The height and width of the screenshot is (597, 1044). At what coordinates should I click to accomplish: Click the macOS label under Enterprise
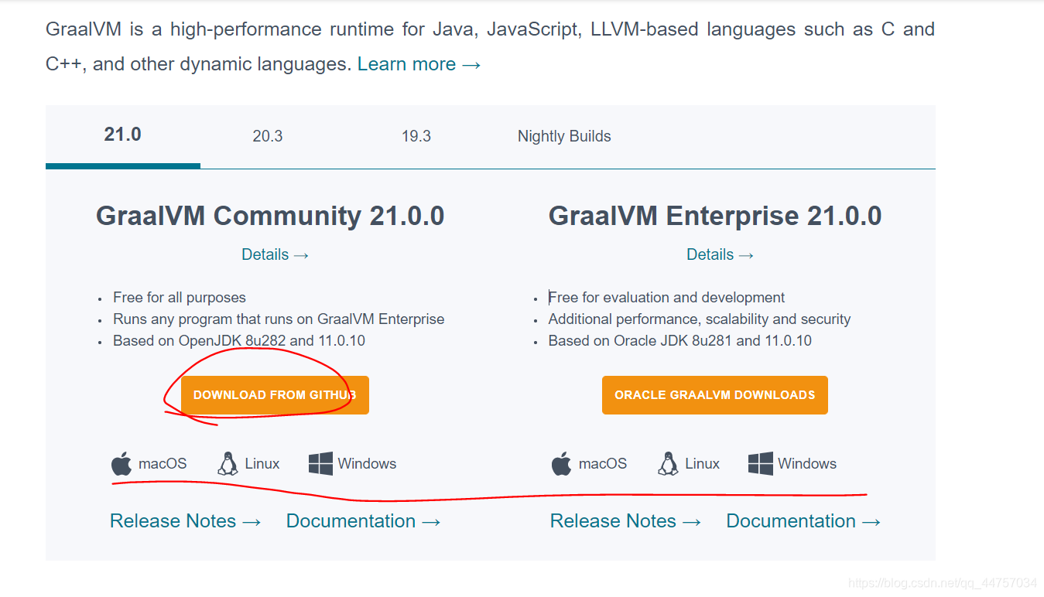[x=603, y=464]
